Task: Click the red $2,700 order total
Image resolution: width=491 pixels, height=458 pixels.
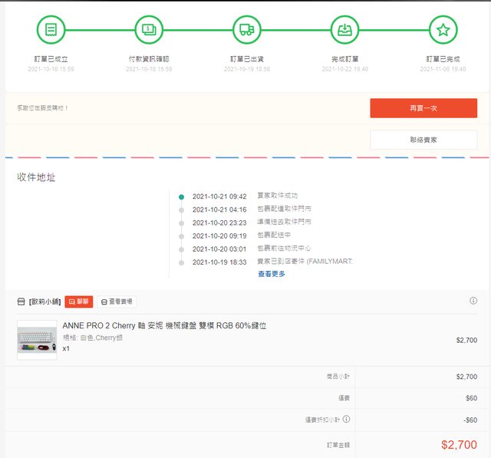Action: coord(459,444)
